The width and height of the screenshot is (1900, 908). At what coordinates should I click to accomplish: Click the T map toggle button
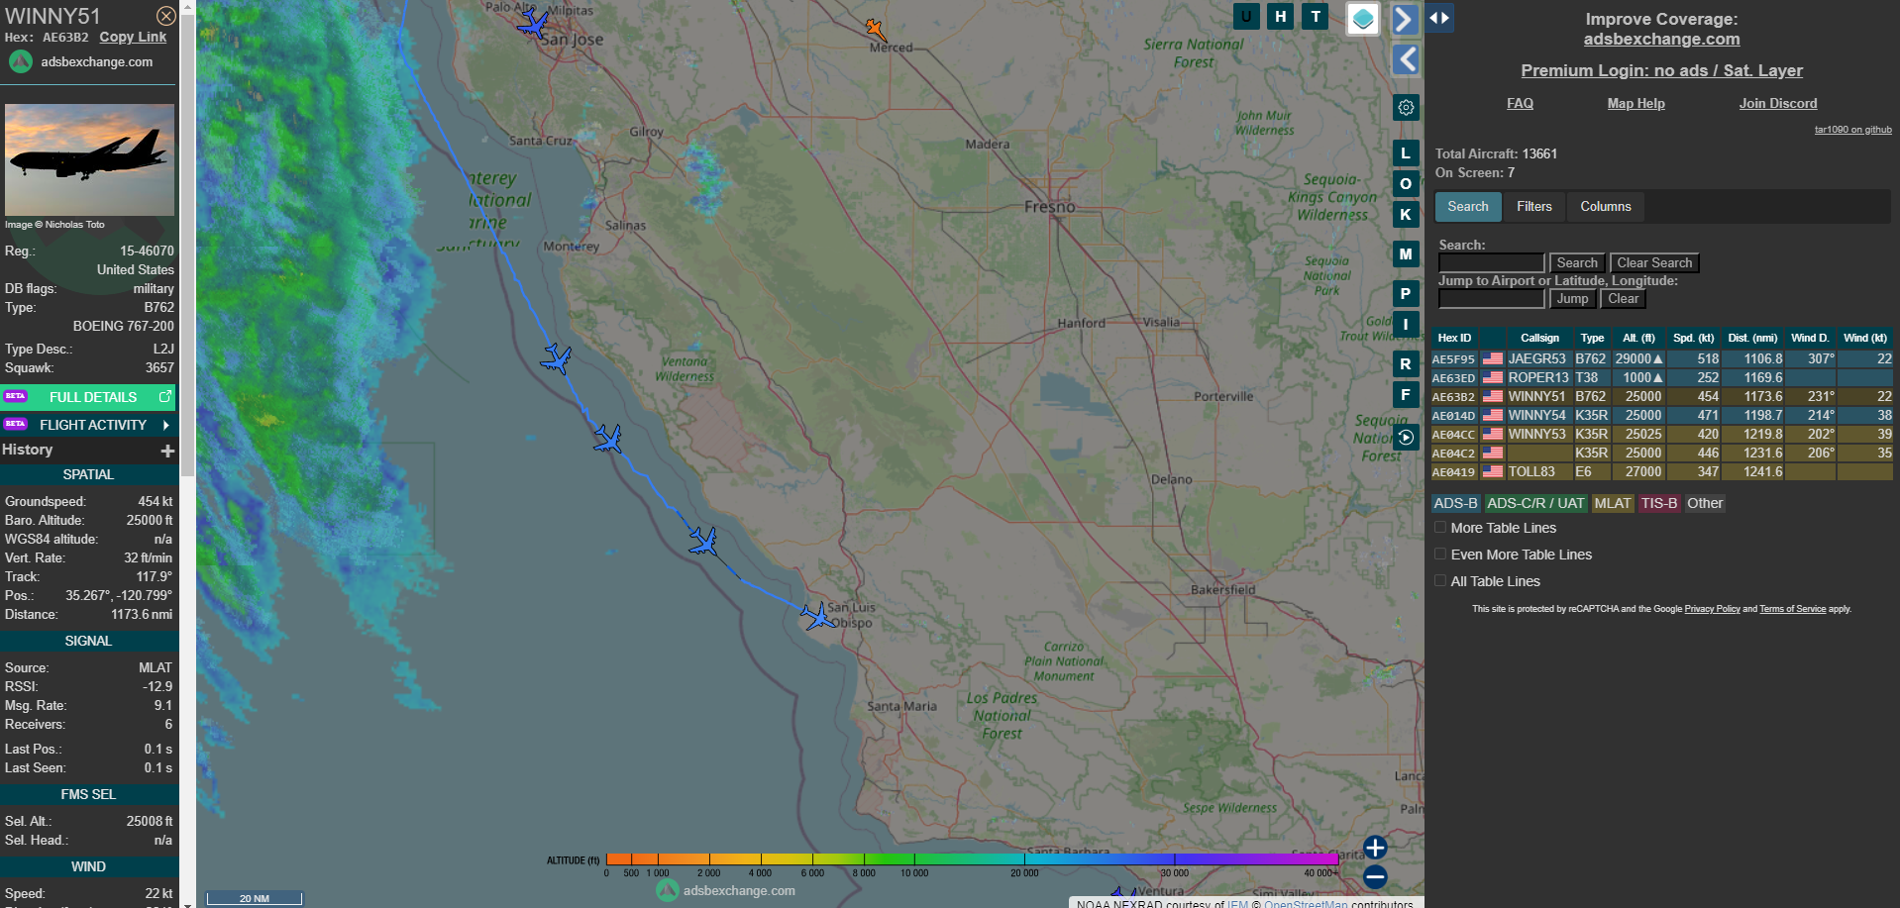tap(1316, 16)
